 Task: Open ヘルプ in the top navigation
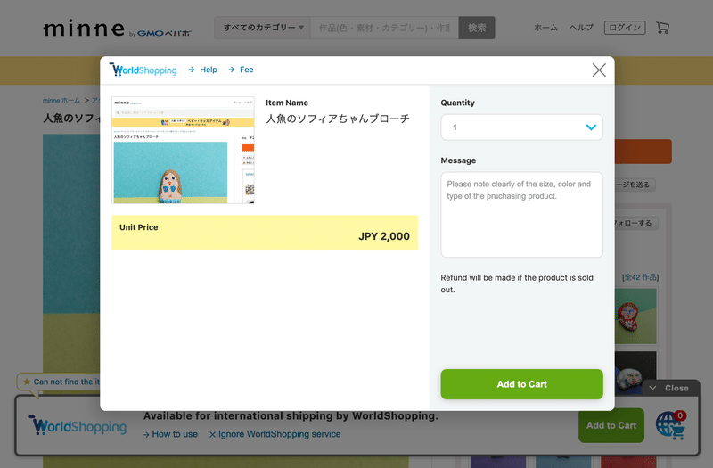(581, 28)
